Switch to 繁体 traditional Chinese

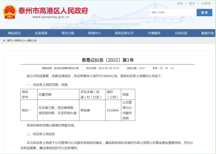coord(192,3)
